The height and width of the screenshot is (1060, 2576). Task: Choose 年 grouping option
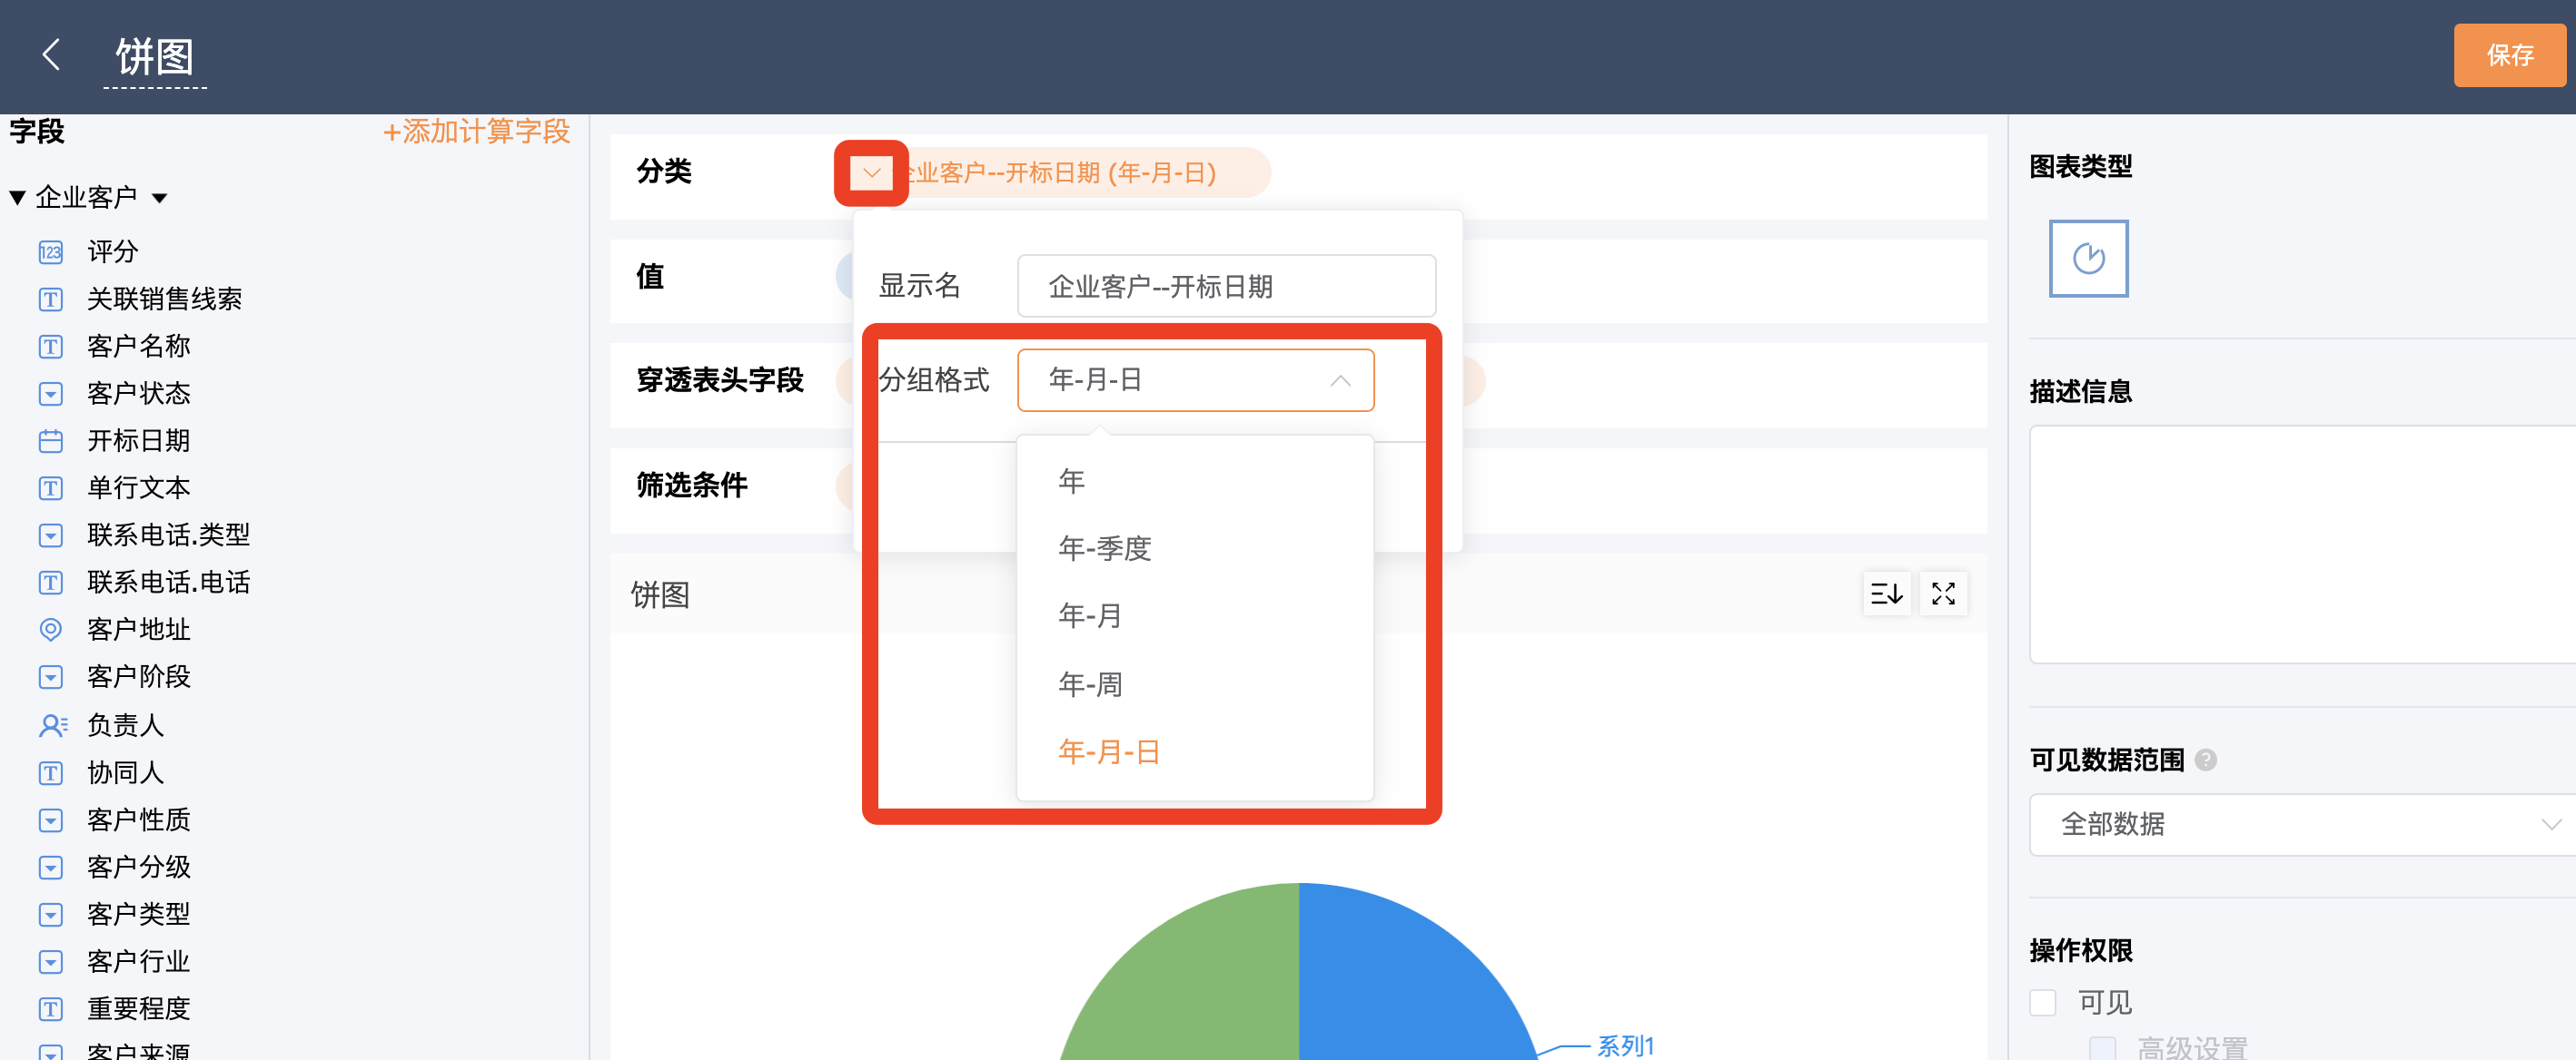pyautogui.click(x=1194, y=481)
